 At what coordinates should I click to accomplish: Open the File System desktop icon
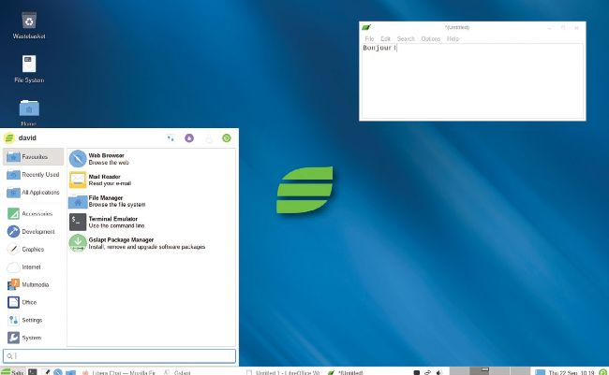[x=29, y=65]
